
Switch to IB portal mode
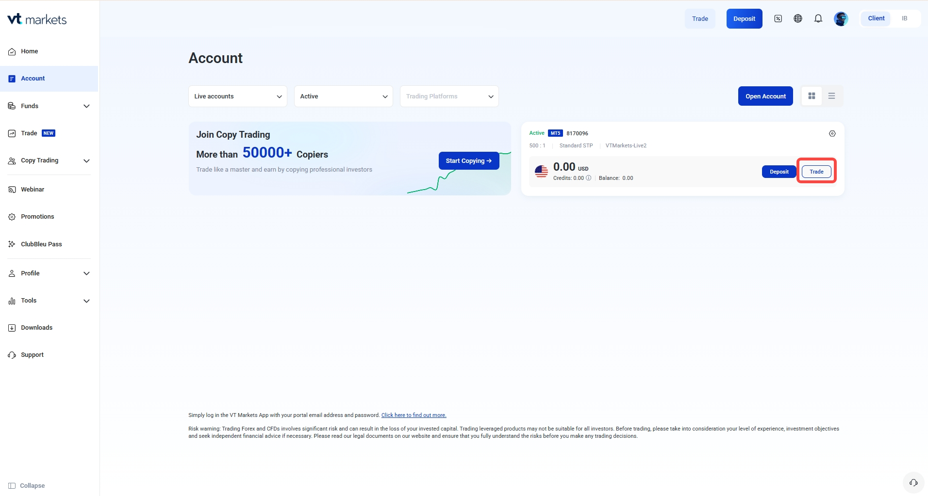click(x=905, y=18)
